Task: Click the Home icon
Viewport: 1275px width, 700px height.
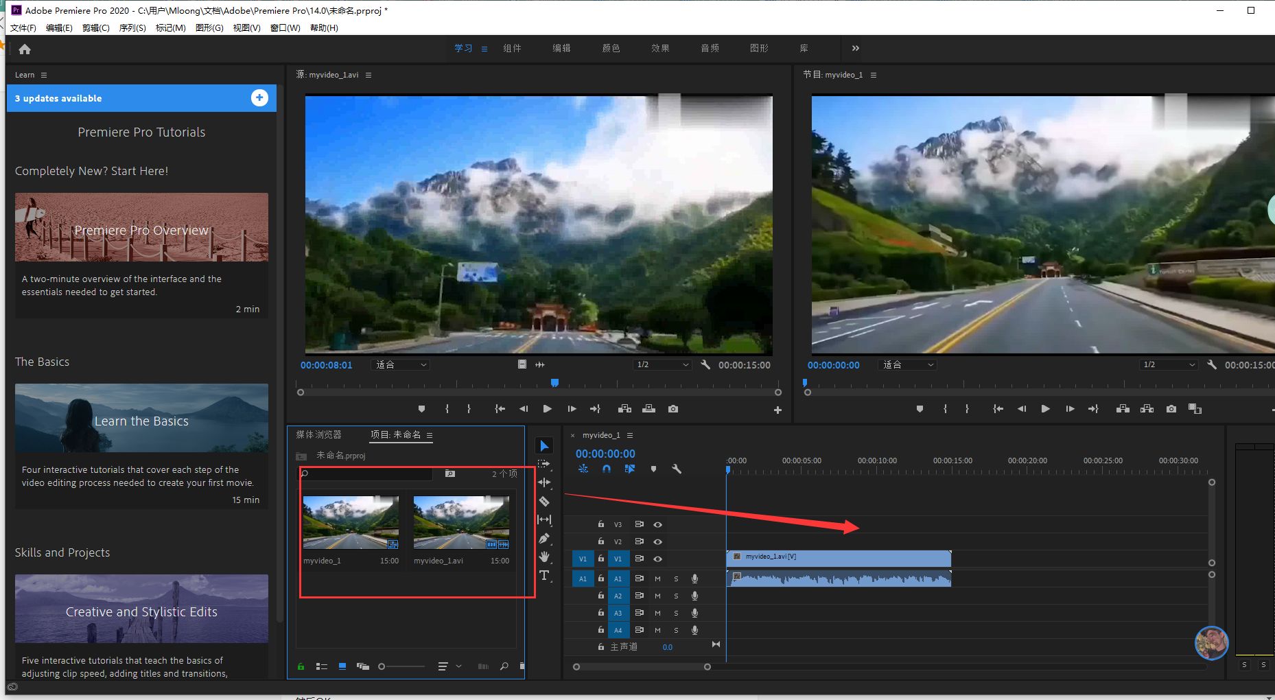Action: [25, 49]
